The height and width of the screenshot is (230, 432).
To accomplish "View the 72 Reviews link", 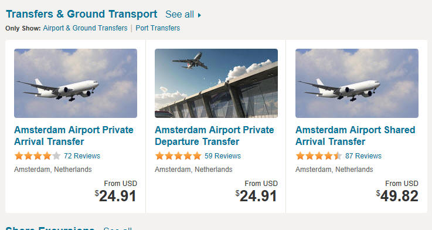I will [82, 156].
